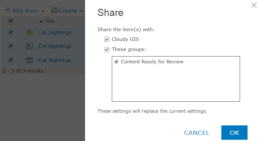Image resolution: width=258 pixels, height=141 pixels.
Task: Click the Title column header
Action: click(x=49, y=21)
